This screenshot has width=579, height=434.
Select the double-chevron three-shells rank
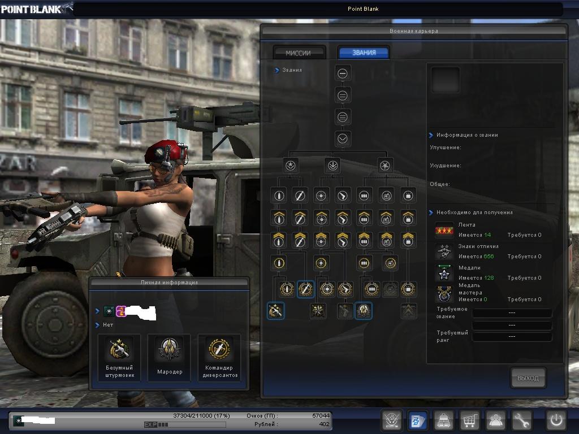click(x=364, y=240)
